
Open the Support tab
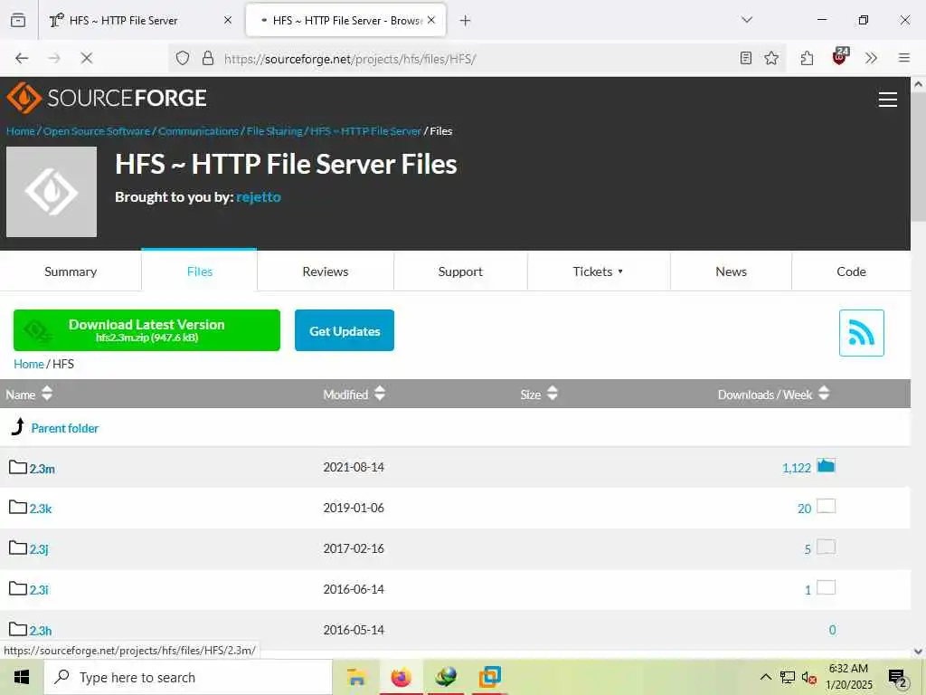(460, 271)
